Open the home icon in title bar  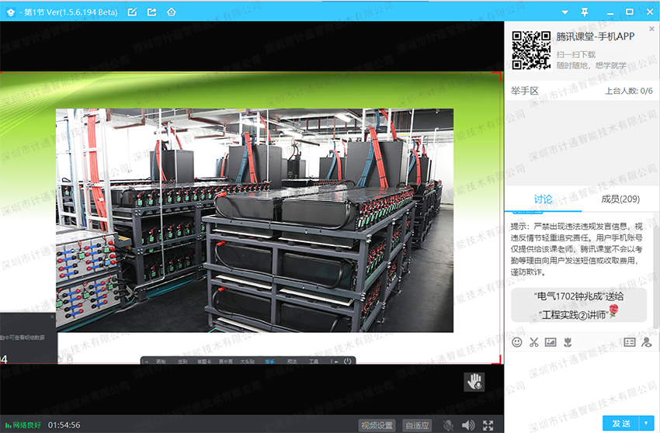[171, 12]
